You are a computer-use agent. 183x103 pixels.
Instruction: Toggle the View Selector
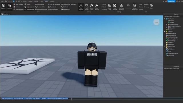coord(81,7)
